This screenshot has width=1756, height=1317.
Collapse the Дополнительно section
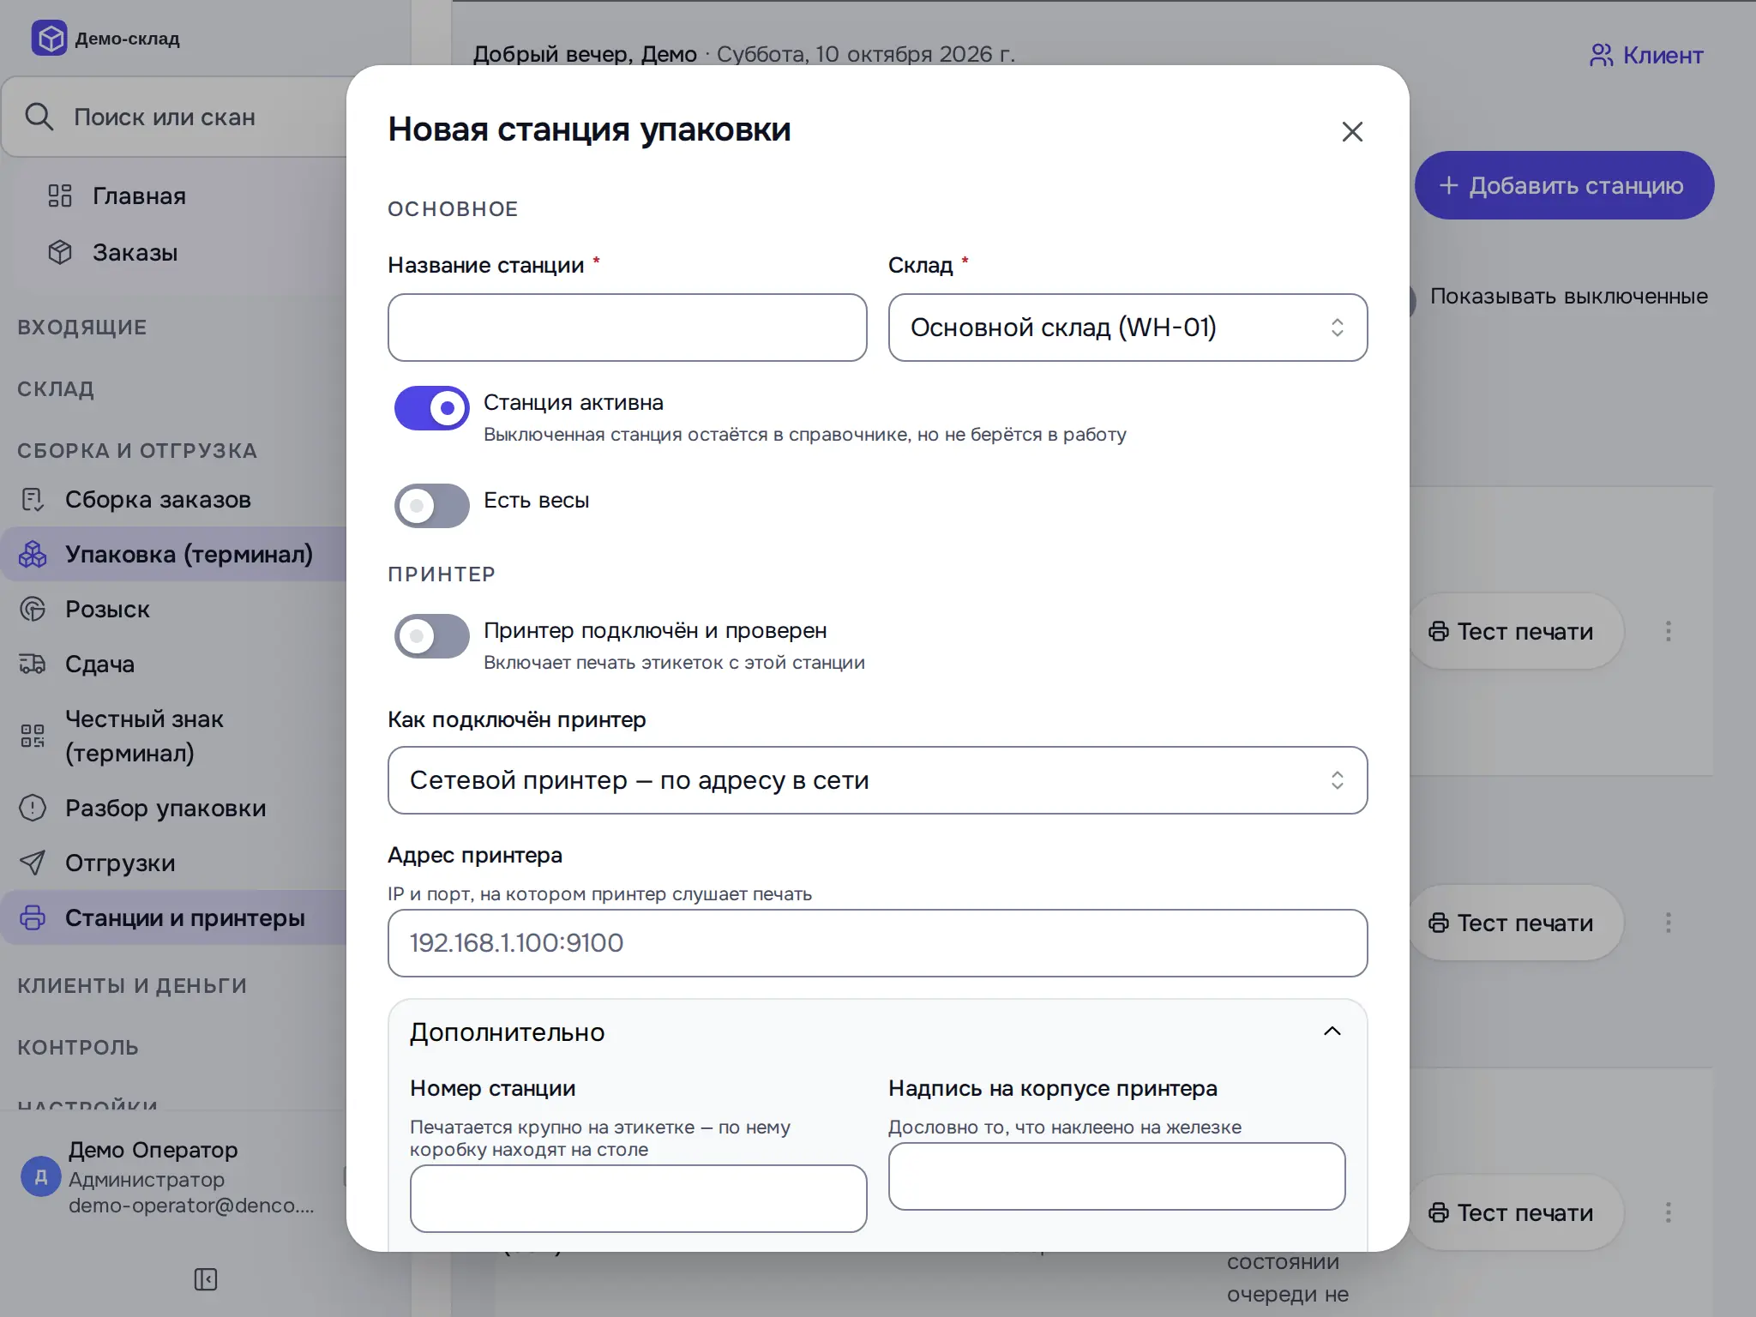click(x=877, y=1031)
